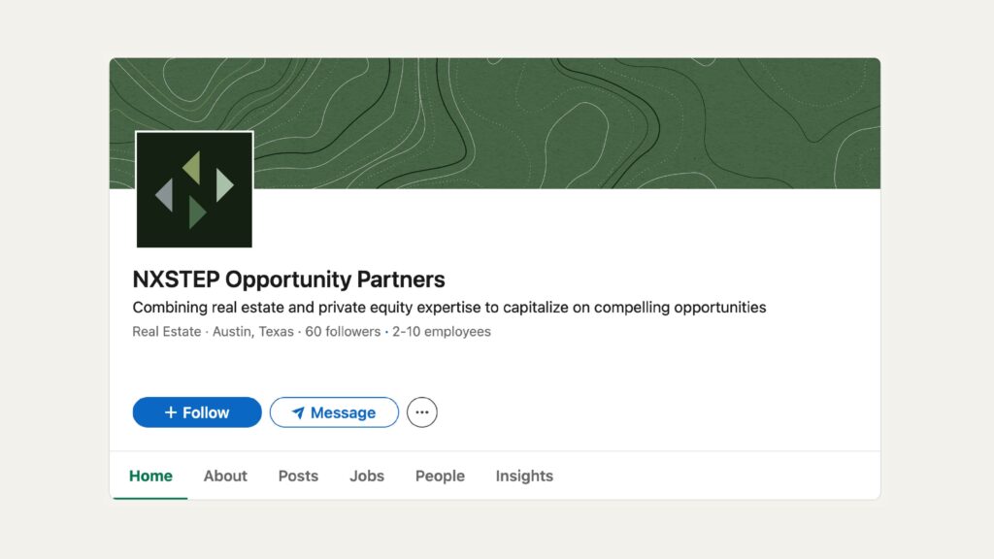The height and width of the screenshot is (559, 994).
Task: Click the NXSTEP Opportunity Partners page title
Action: (288, 279)
